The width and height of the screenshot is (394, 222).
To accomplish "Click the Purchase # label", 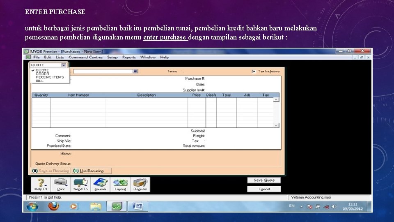I will [x=195, y=79].
